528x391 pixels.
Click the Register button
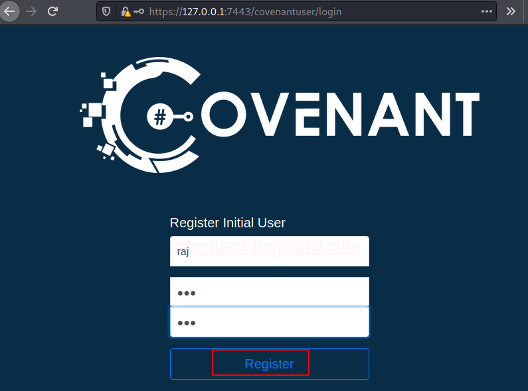tap(270, 364)
